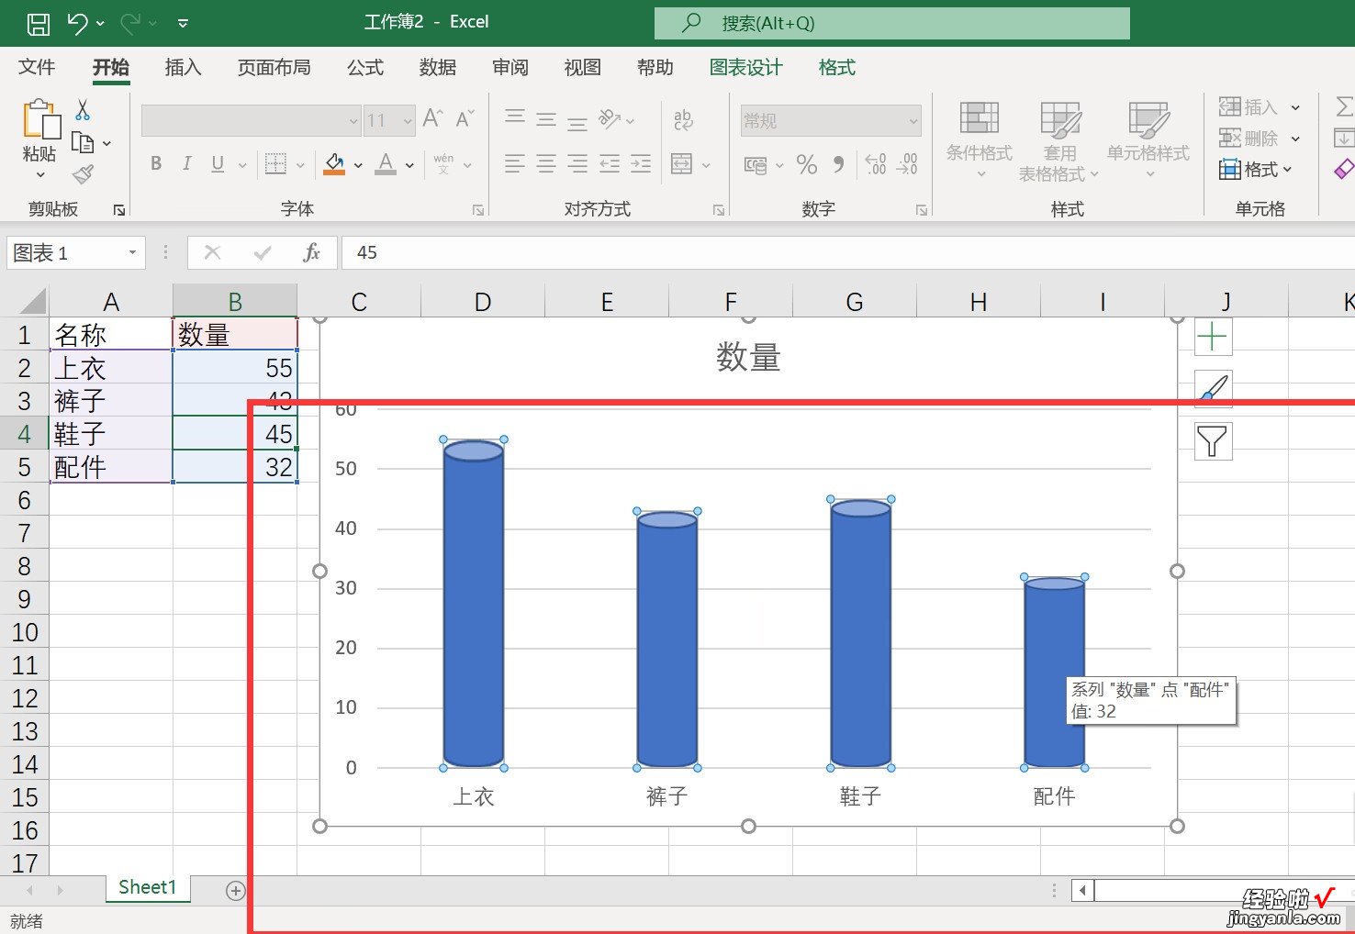Click the scroll left arrow of horizontal scrollbar
The image size is (1355, 934).
[1083, 890]
